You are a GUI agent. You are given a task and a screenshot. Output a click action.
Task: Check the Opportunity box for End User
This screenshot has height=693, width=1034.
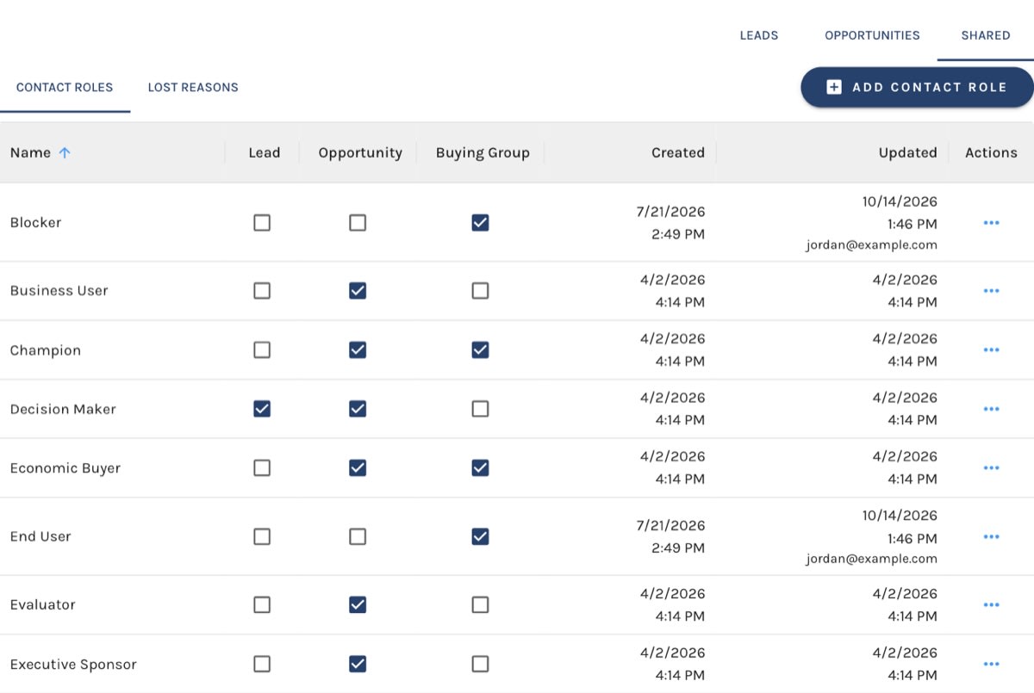click(x=358, y=536)
